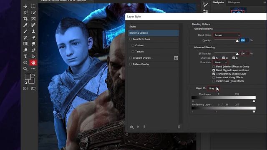The height and width of the screenshot is (150, 267).
Task: Check Layer Mask Hides Effects
Action: (214, 77)
